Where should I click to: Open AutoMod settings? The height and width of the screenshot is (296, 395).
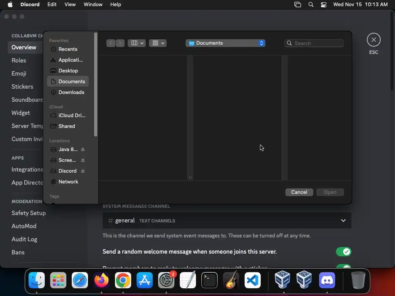click(24, 226)
